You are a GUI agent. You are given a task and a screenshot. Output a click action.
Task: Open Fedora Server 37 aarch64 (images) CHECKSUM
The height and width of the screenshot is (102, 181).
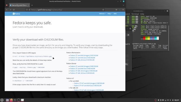tap(84, 66)
